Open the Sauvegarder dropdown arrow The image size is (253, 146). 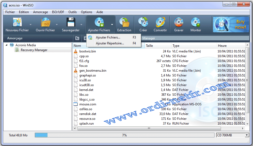(x=81, y=25)
